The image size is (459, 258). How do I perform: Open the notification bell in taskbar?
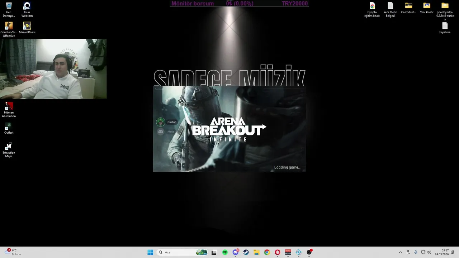453,252
